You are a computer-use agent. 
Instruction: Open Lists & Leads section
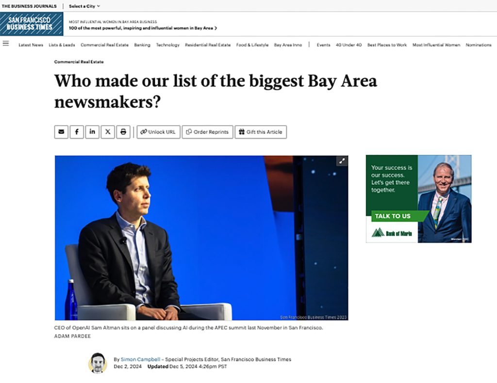62,45
